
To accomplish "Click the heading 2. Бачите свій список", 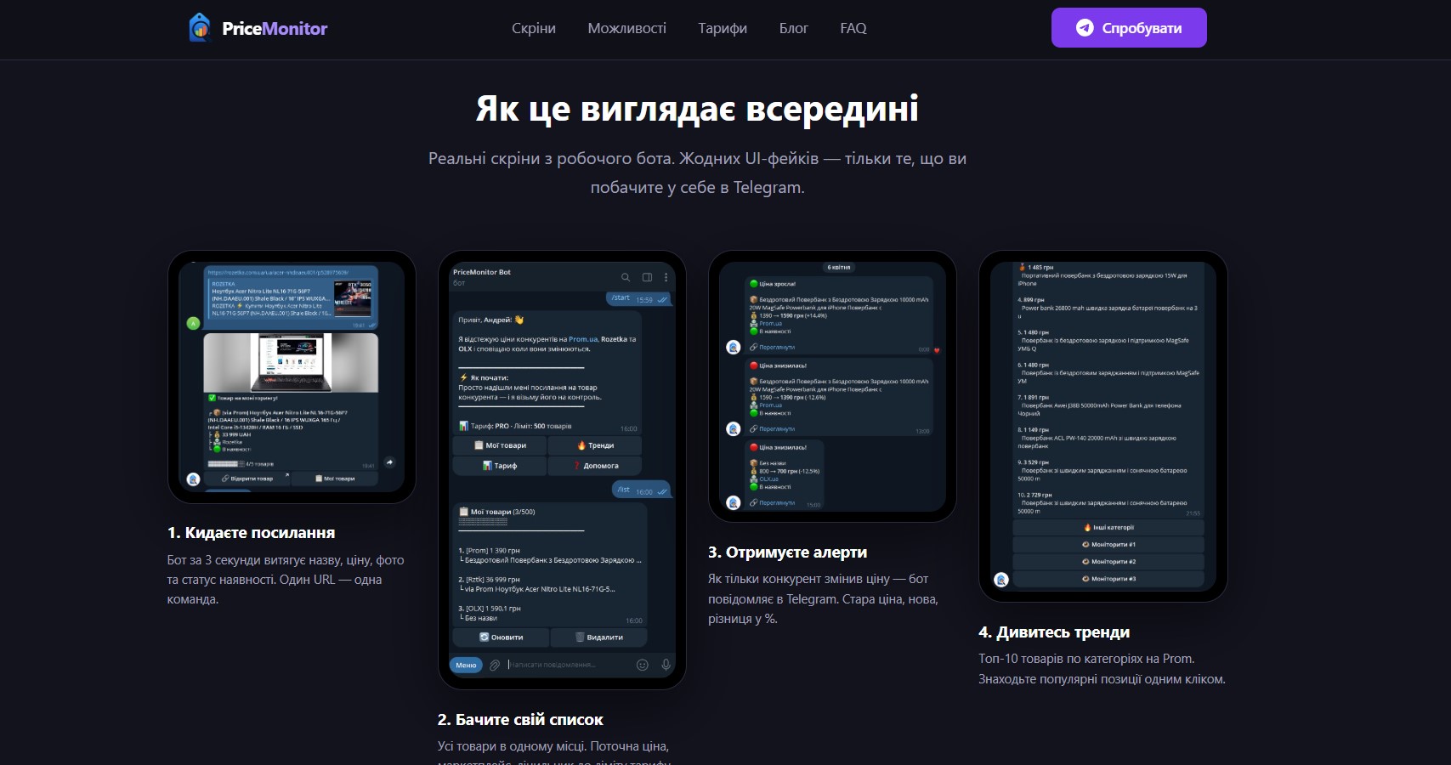I will (x=520, y=720).
